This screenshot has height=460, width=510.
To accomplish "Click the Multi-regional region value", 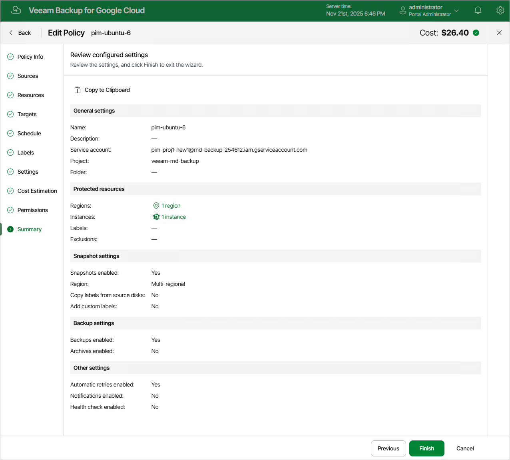I will pos(168,284).
